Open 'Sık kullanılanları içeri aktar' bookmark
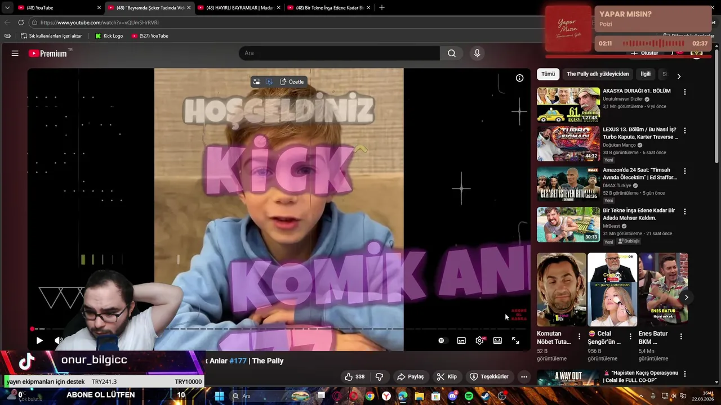Image resolution: width=721 pixels, height=405 pixels. (51, 36)
